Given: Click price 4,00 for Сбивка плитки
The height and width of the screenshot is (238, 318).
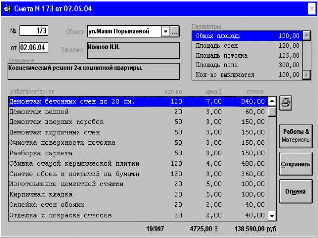Looking at the screenshot, I should click(x=214, y=164).
